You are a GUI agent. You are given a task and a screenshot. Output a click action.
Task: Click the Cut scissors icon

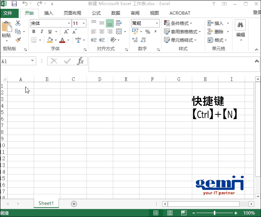point(18,23)
